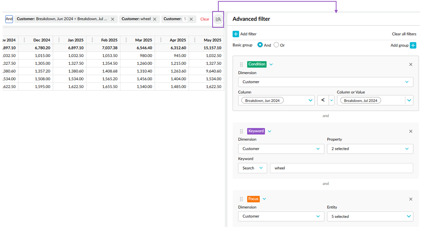
Task: Select the And radio button
Action: pos(260,45)
